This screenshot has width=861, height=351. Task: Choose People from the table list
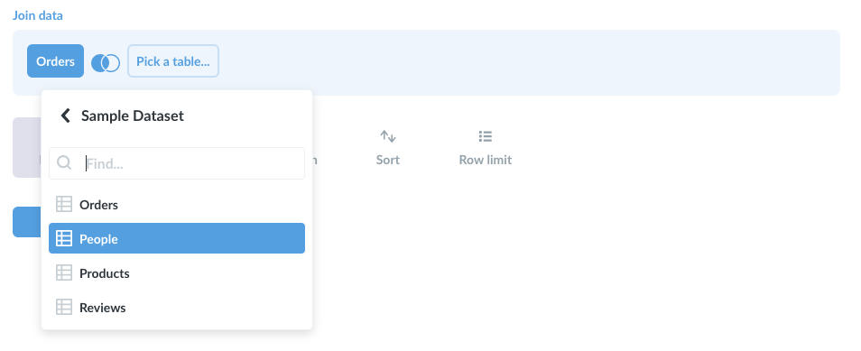pos(177,238)
